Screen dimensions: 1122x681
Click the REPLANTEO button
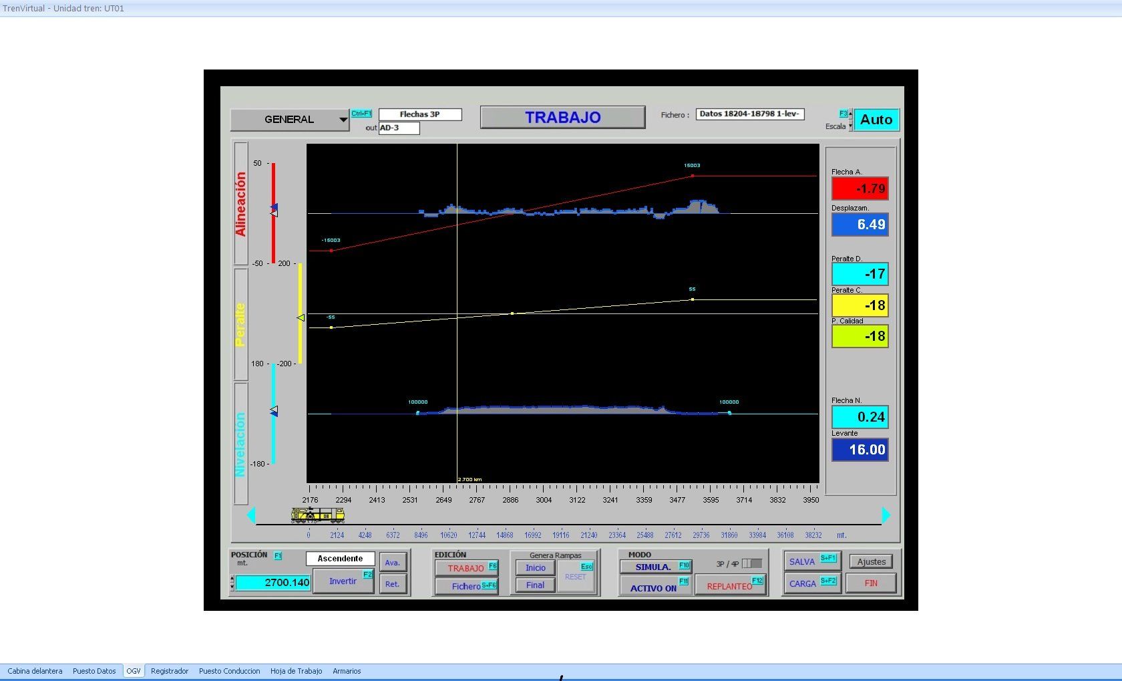coord(729,586)
